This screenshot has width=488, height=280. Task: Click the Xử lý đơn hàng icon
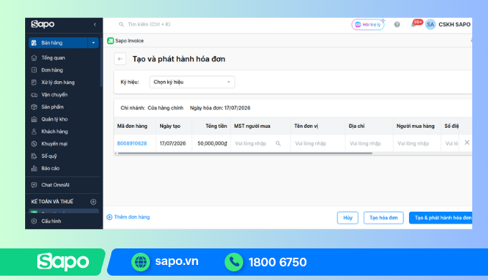point(34,83)
